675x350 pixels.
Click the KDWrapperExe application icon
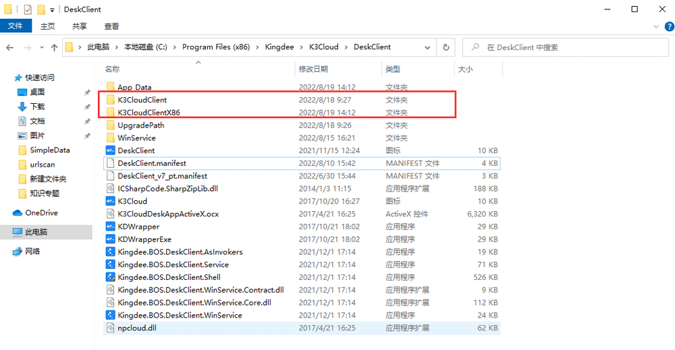[x=111, y=239]
